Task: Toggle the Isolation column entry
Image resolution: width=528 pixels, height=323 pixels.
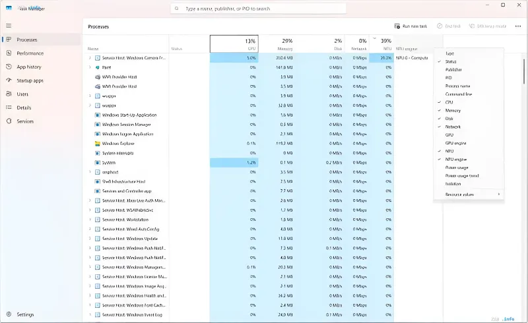Action: pos(469,184)
